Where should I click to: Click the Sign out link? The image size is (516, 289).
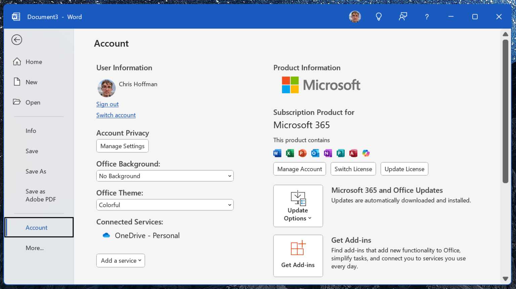107,104
